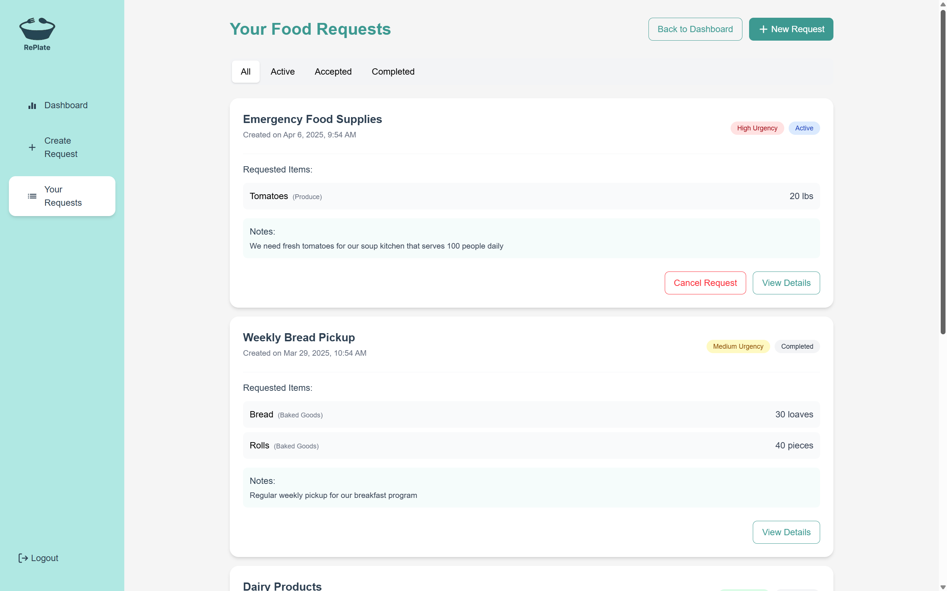Click scrollbar down arrow
947x591 pixels.
pos(943,587)
